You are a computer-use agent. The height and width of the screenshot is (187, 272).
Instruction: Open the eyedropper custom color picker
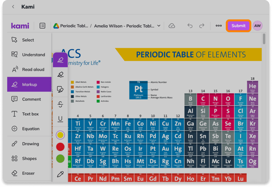60,174
